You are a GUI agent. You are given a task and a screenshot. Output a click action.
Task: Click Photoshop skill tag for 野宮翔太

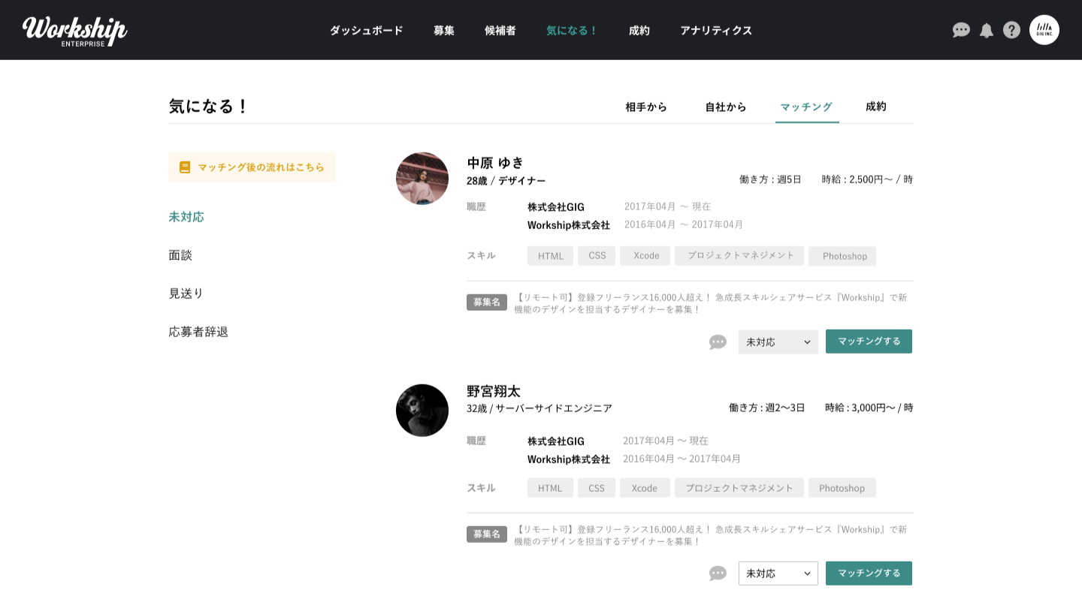[x=842, y=488]
